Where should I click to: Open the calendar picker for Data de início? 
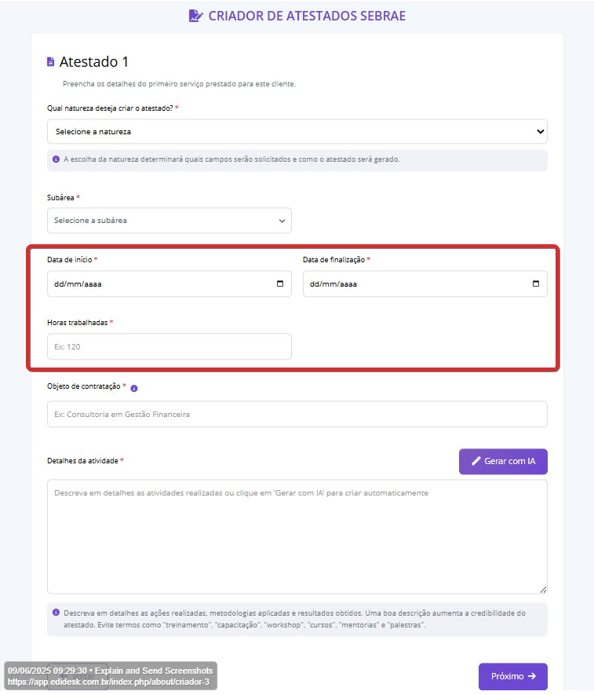click(280, 284)
